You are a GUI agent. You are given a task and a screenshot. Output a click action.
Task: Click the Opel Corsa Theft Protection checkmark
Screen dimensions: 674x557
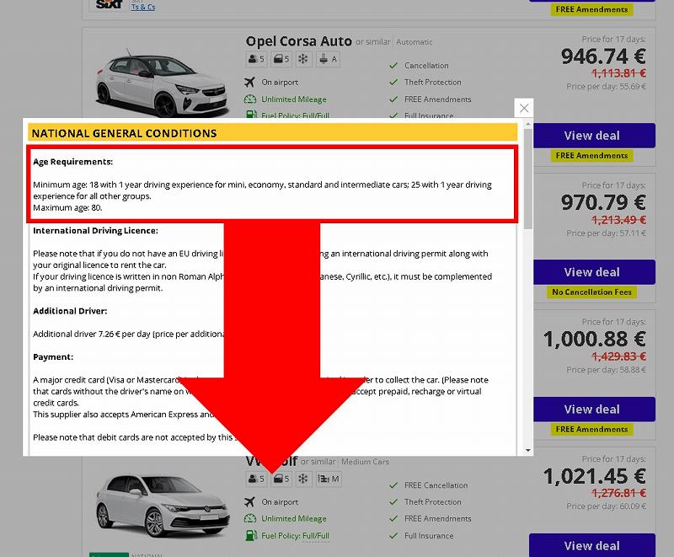point(393,82)
